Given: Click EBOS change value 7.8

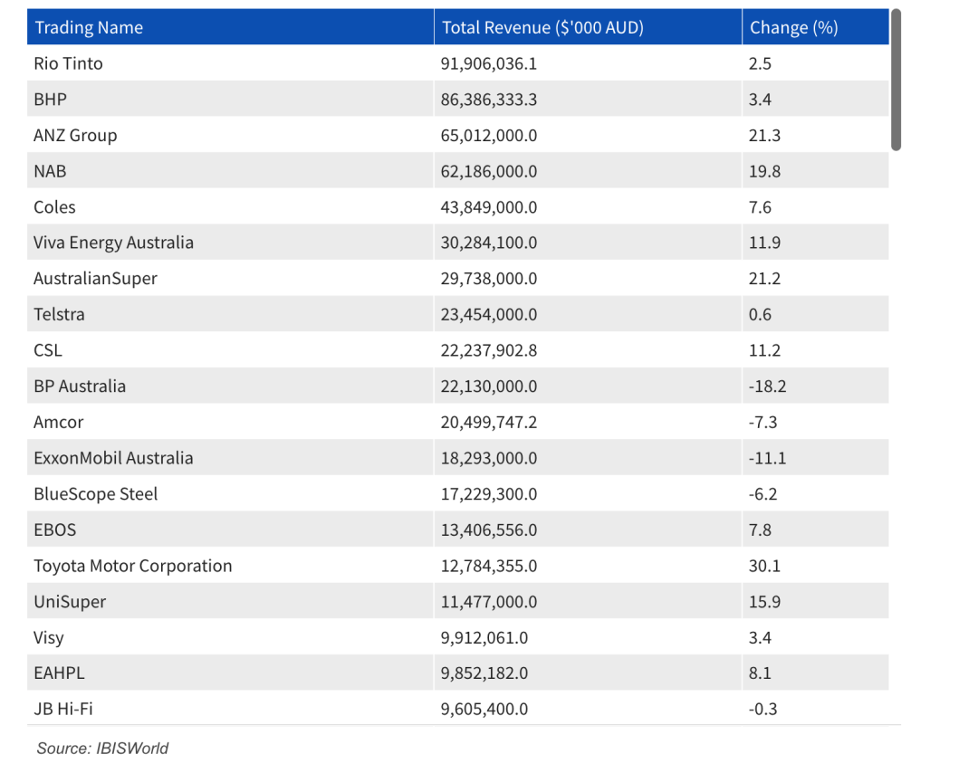Looking at the screenshot, I should coord(761,530).
